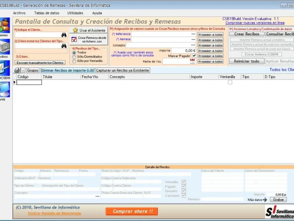
Task: Click the Crear Recibos button
Action: [x=247, y=34]
